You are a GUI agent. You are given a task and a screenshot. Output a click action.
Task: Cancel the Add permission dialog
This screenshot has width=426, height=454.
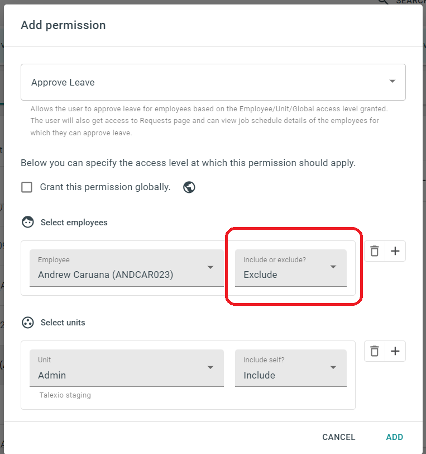(x=339, y=437)
